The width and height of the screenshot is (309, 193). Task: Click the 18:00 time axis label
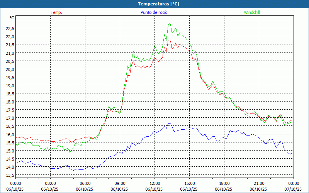(224, 183)
